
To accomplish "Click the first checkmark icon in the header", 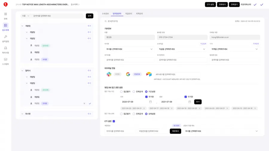I will click(x=255, y=4).
